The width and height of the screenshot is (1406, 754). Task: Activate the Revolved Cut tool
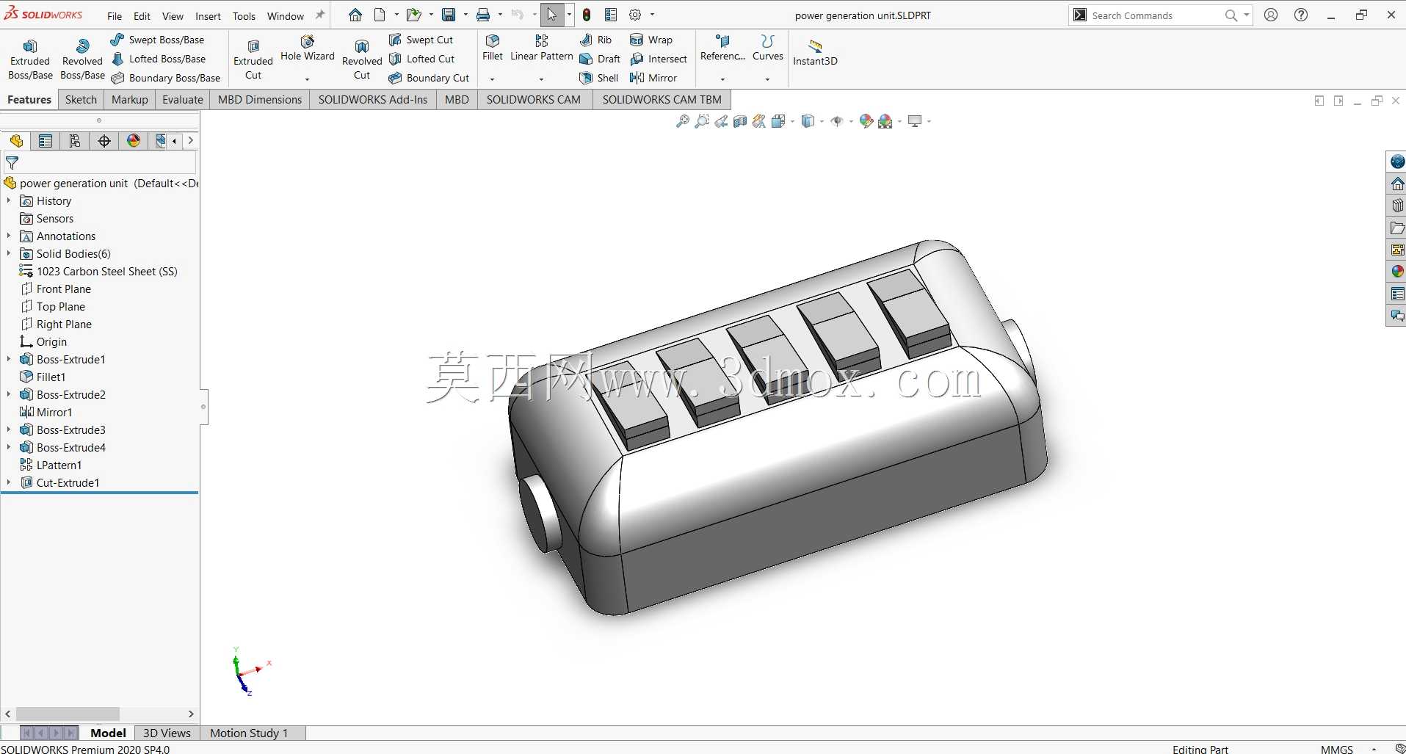coord(362,59)
